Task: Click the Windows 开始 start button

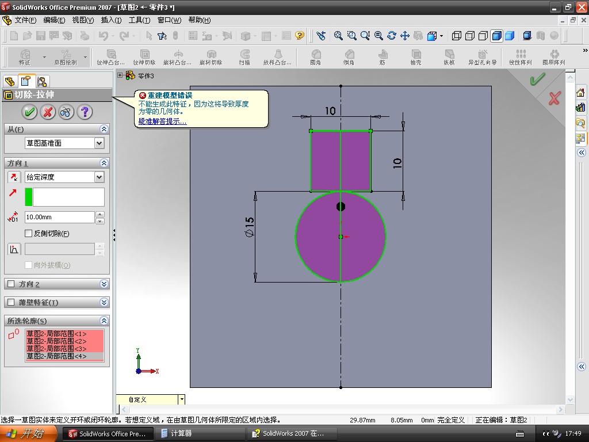Action: [27, 434]
